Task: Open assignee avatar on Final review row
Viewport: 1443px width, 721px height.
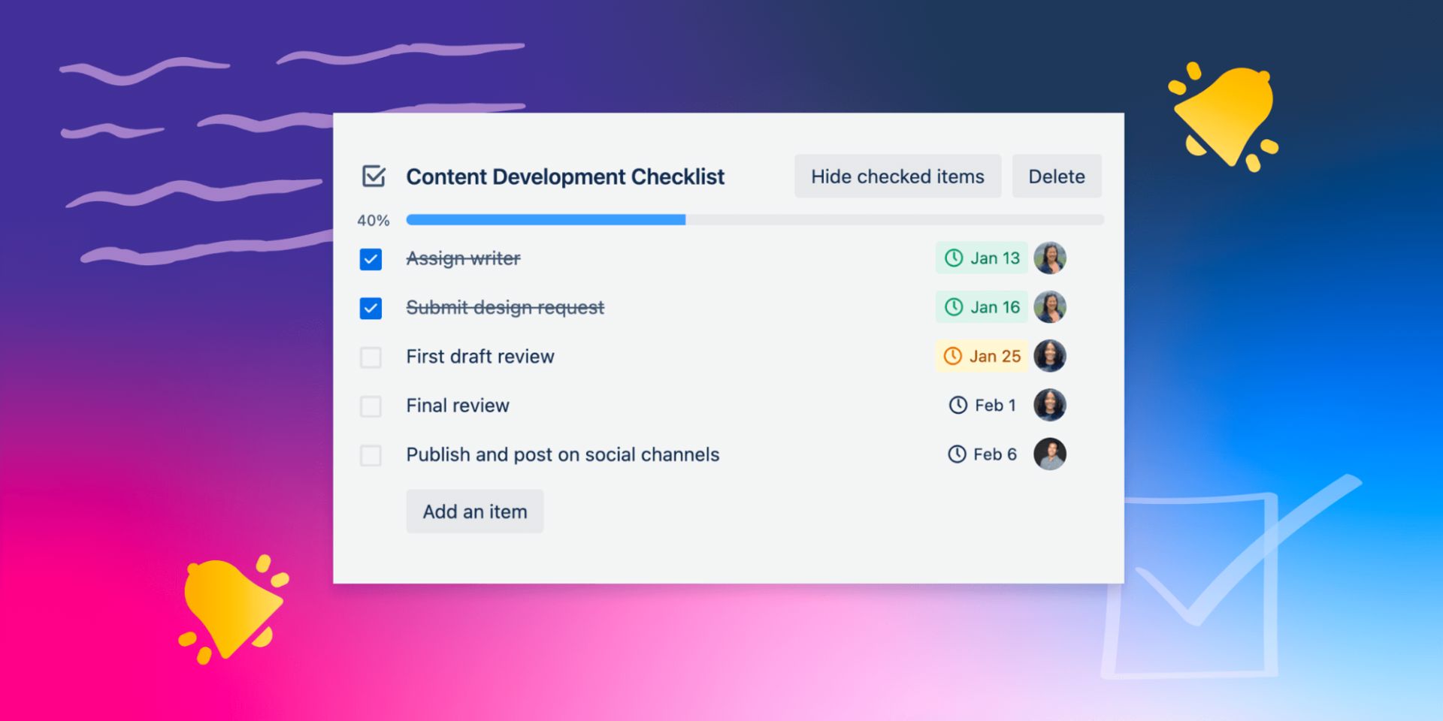Action: coord(1050,406)
